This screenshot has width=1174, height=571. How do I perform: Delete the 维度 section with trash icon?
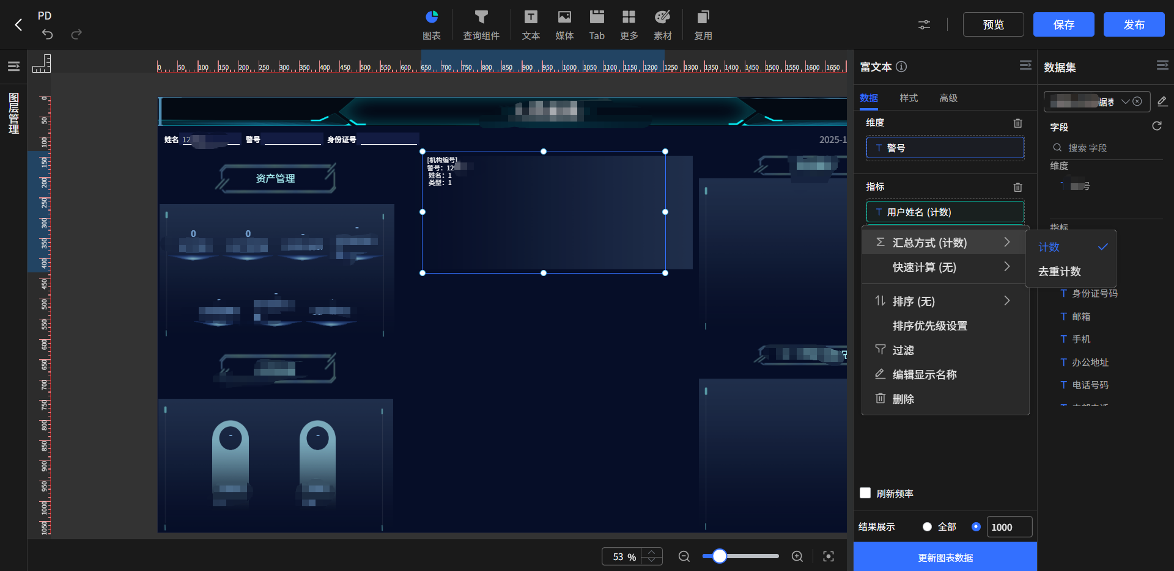1017,123
